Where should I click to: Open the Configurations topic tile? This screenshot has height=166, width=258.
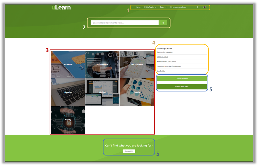coord(102,64)
